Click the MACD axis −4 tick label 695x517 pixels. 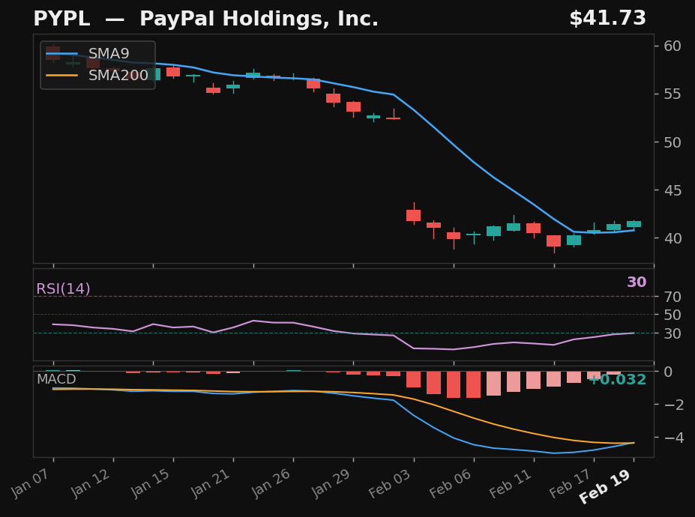click(674, 438)
